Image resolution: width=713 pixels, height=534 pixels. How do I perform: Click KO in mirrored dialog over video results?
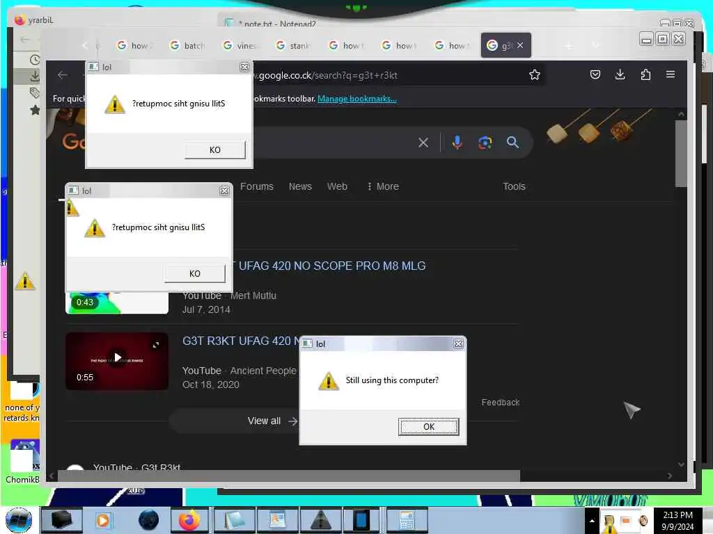click(x=195, y=273)
